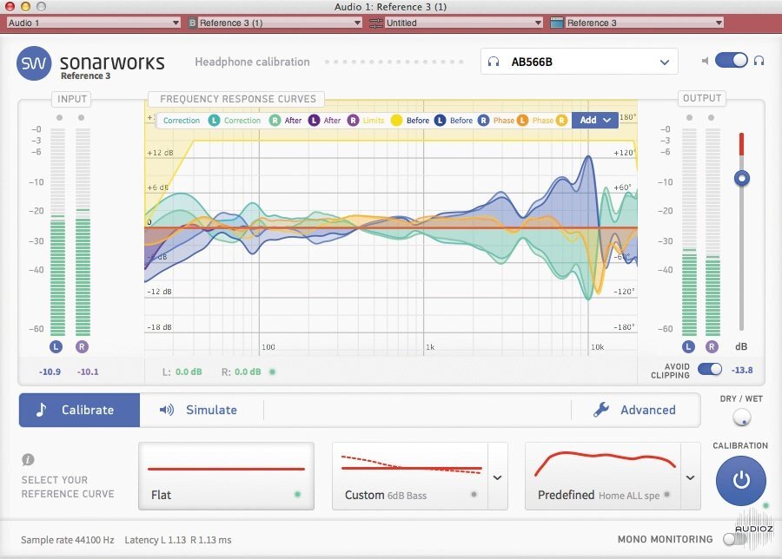The height and width of the screenshot is (559, 782).
Task: Click the speaker icon left of output switch
Action: point(705,61)
